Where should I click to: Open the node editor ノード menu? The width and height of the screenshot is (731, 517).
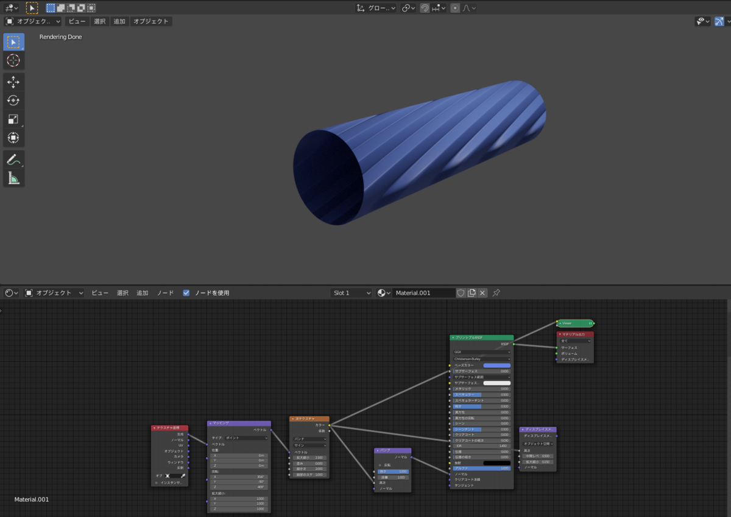(x=166, y=293)
